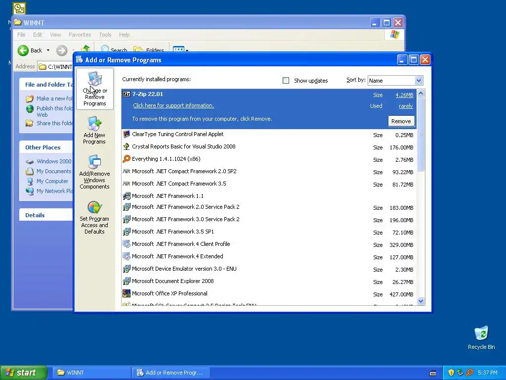506x380 pixels.
Task: Open Favorites menu in WINNT window
Action: [x=80, y=35]
